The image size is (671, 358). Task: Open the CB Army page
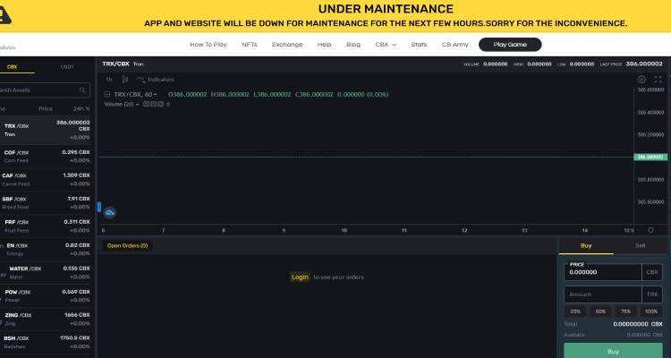click(454, 45)
